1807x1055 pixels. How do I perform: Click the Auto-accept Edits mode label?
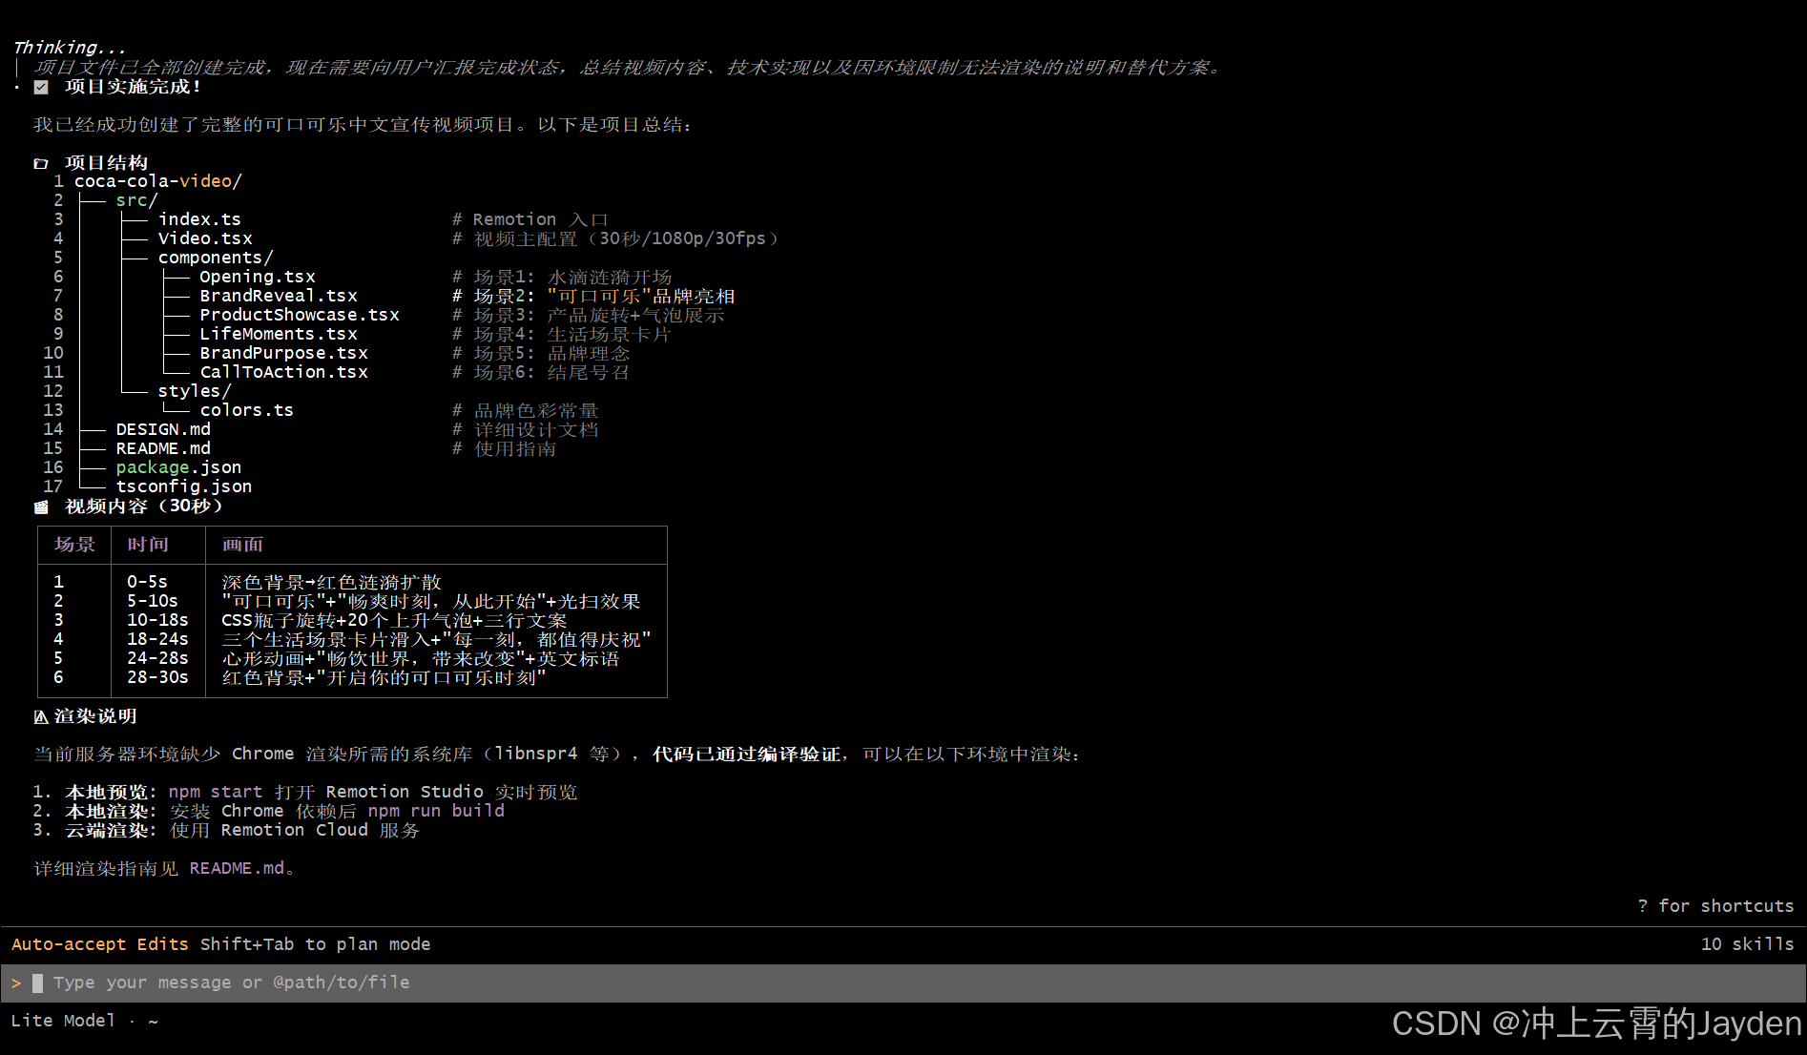[100, 944]
